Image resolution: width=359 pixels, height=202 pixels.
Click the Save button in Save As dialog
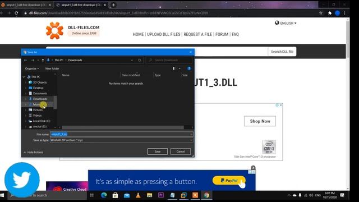(x=158, y=151)
